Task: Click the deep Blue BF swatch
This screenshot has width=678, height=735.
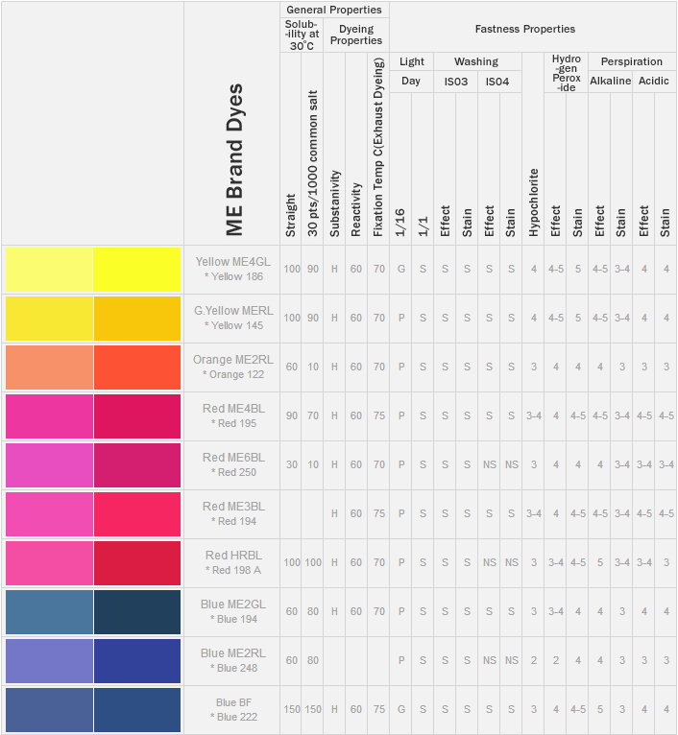Action: [x=137, y=710]
